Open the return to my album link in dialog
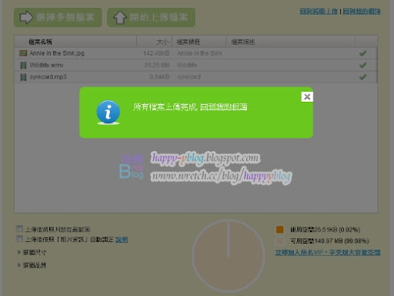 [223, 106]
